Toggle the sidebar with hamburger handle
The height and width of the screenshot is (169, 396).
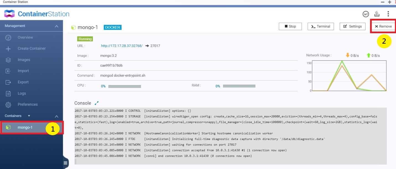(65, 163)
